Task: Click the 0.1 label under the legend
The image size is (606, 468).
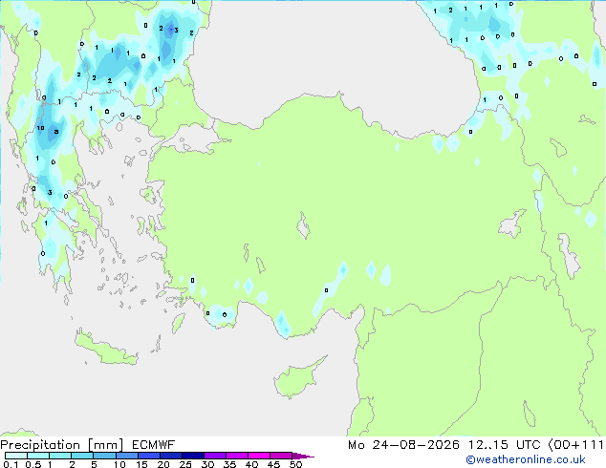Action: coord(11,464)
